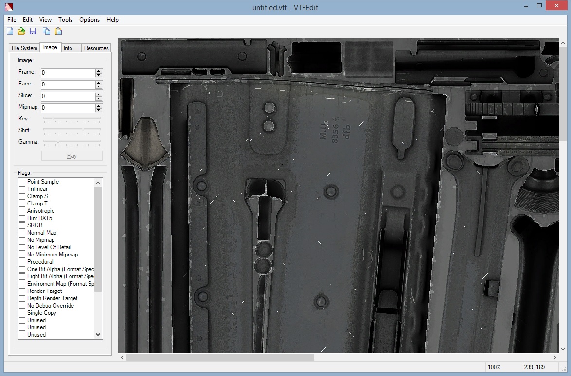Switch to the Resources tab

[x=96, y=48]
